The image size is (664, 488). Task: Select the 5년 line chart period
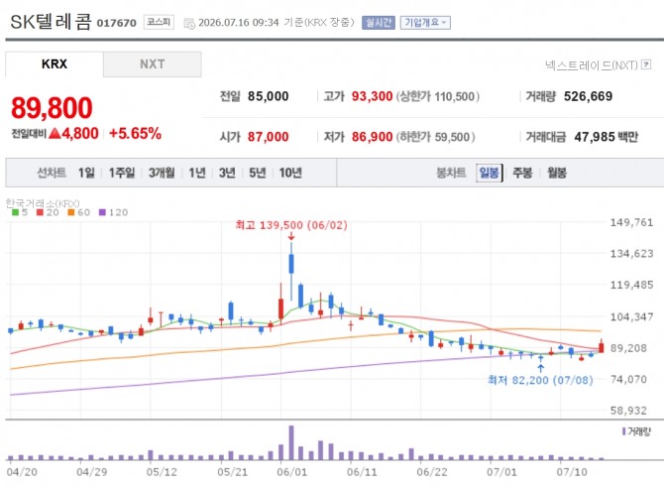click(x=257, y=173)
